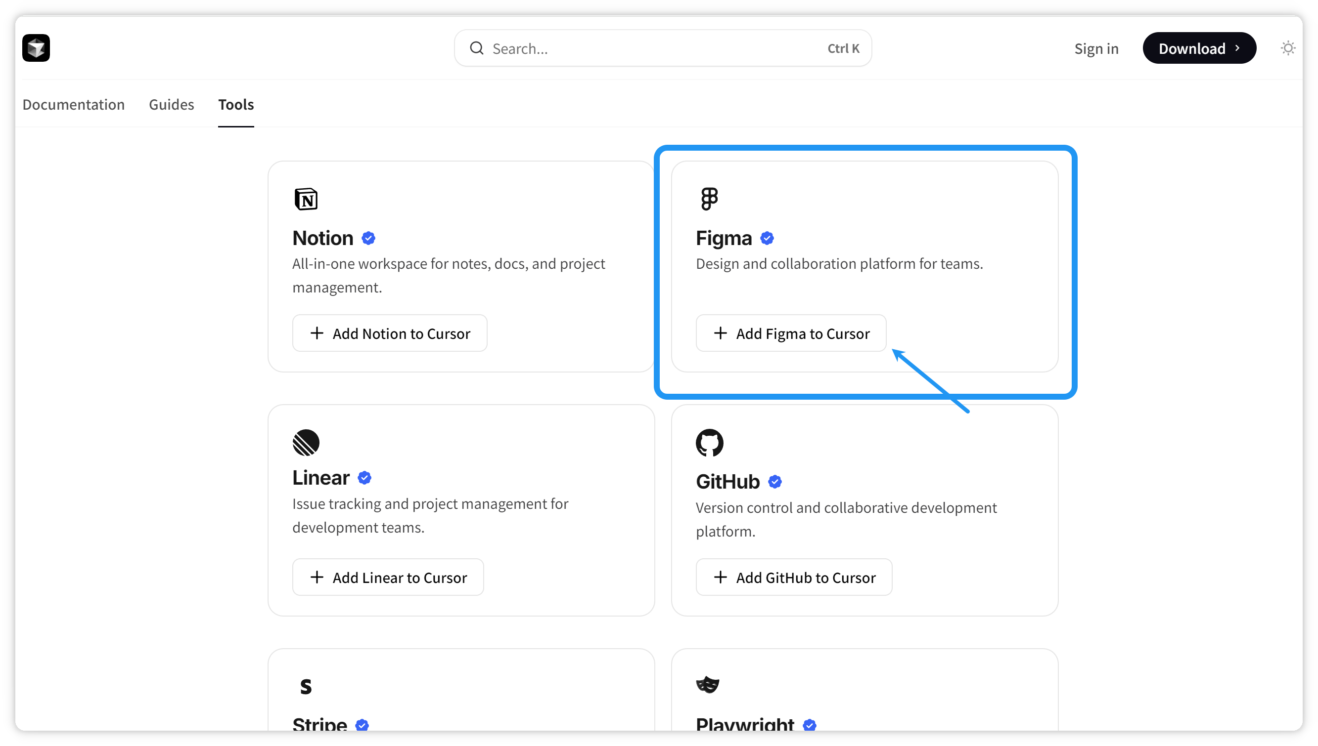Click Add GitHub to Cursor button
The width and height of the screenshot is (1318, 746).
click(x=794, y=577)
